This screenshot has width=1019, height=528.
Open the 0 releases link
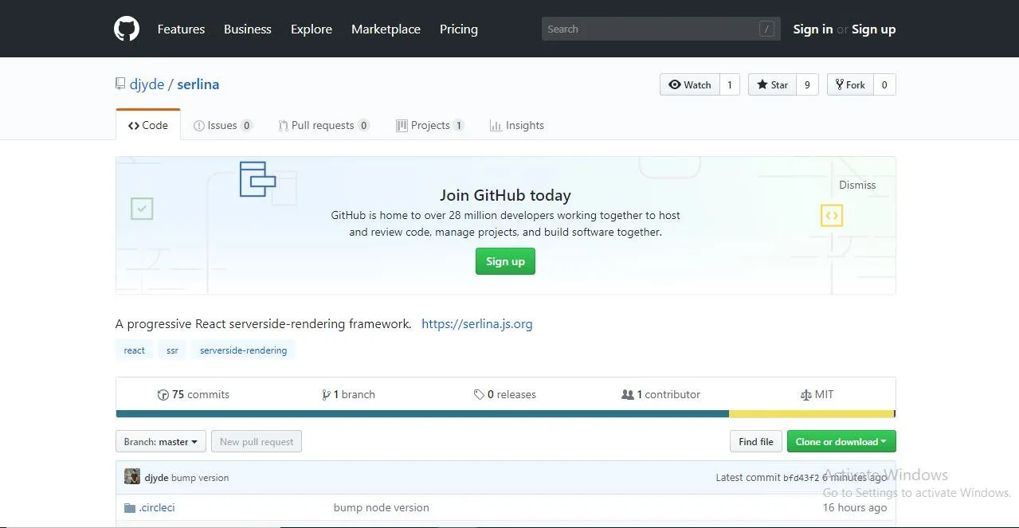(505, 394)
